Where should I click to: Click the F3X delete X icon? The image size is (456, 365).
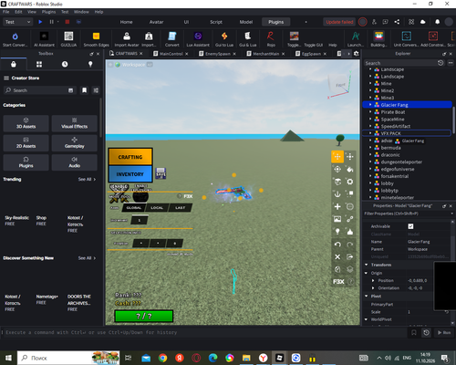[x=337, y=256]
